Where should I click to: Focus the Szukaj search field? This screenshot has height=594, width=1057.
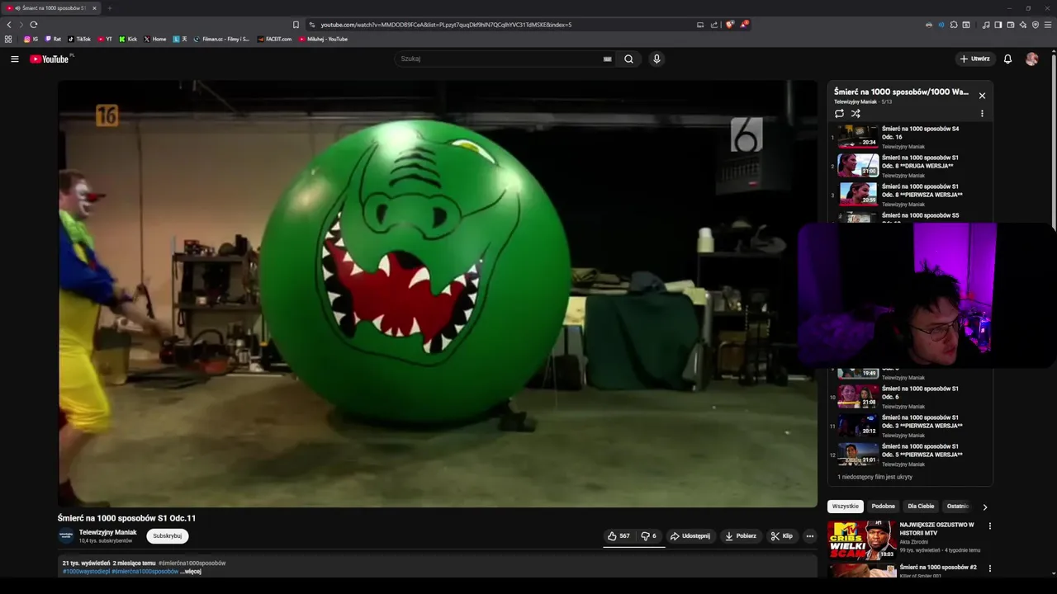(500, 59)
